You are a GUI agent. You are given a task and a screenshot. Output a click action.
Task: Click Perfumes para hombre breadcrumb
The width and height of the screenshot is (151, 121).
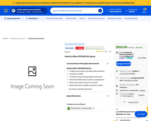point(36,38)
